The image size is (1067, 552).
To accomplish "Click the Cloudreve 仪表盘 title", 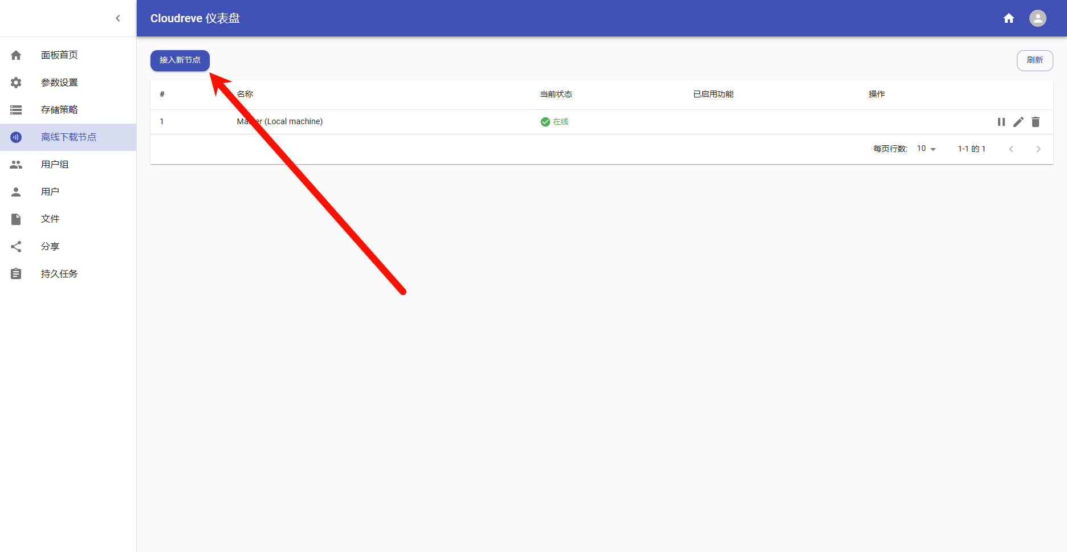I will point(195,18).
